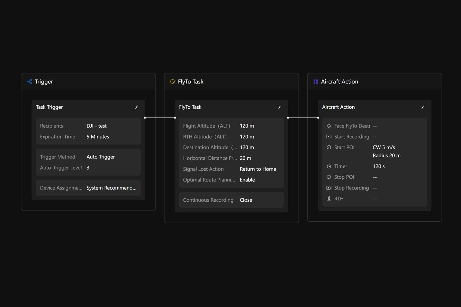461x307 pixels.
Task: Click the Continuous Recording Close value
Action: (x=246, y=200)
